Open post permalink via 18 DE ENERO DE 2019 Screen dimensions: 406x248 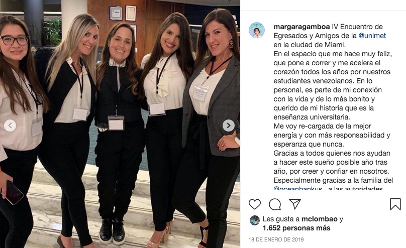(x=276, y=239)
